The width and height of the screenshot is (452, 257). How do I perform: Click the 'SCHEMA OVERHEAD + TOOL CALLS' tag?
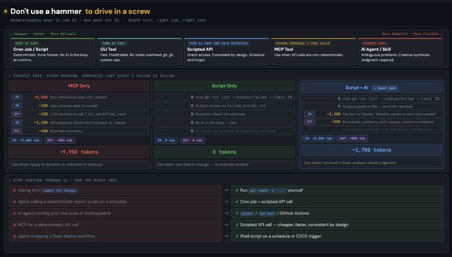point(303,43)
